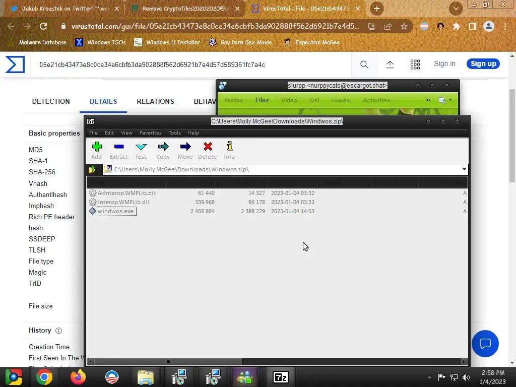Click the VirusTotal hash search field
Viewport: 516px width, 387px height.
coord(191,64)
